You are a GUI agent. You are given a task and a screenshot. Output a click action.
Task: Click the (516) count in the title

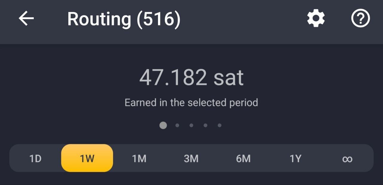(x=159, y=19)
